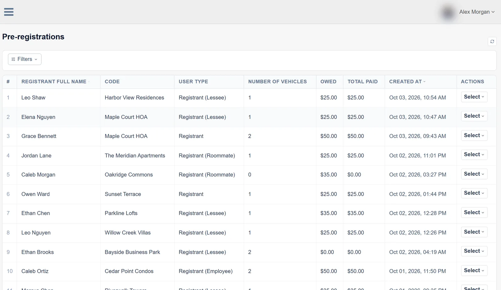Viewport: 501px width, 290px height.
Task: Click the Parkline Lofts code cell
Action: 121,214
